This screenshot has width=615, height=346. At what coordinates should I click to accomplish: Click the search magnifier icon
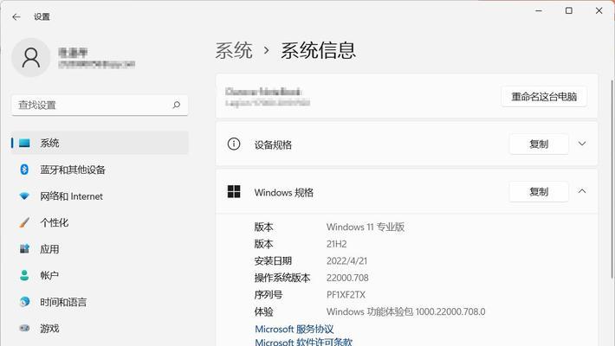click(177, 105)
